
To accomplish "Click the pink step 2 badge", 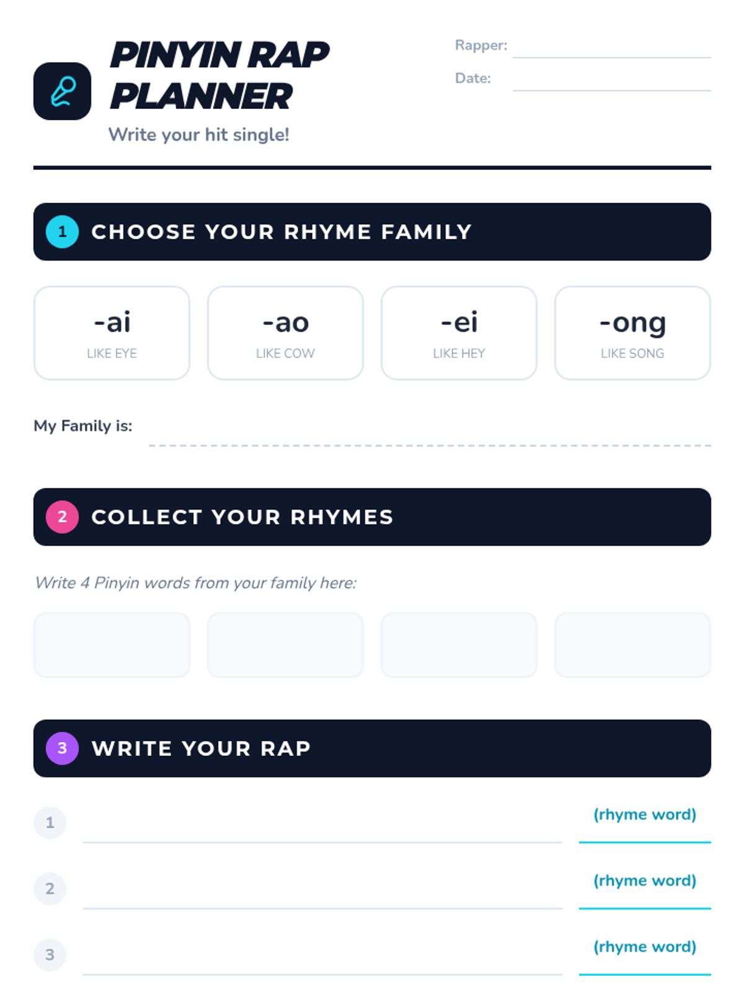I will (62, 517).
